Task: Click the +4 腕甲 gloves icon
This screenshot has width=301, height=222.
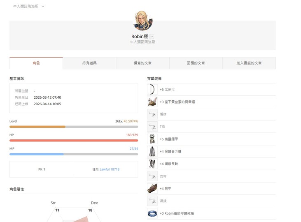Action: click(x=152, y=188)
